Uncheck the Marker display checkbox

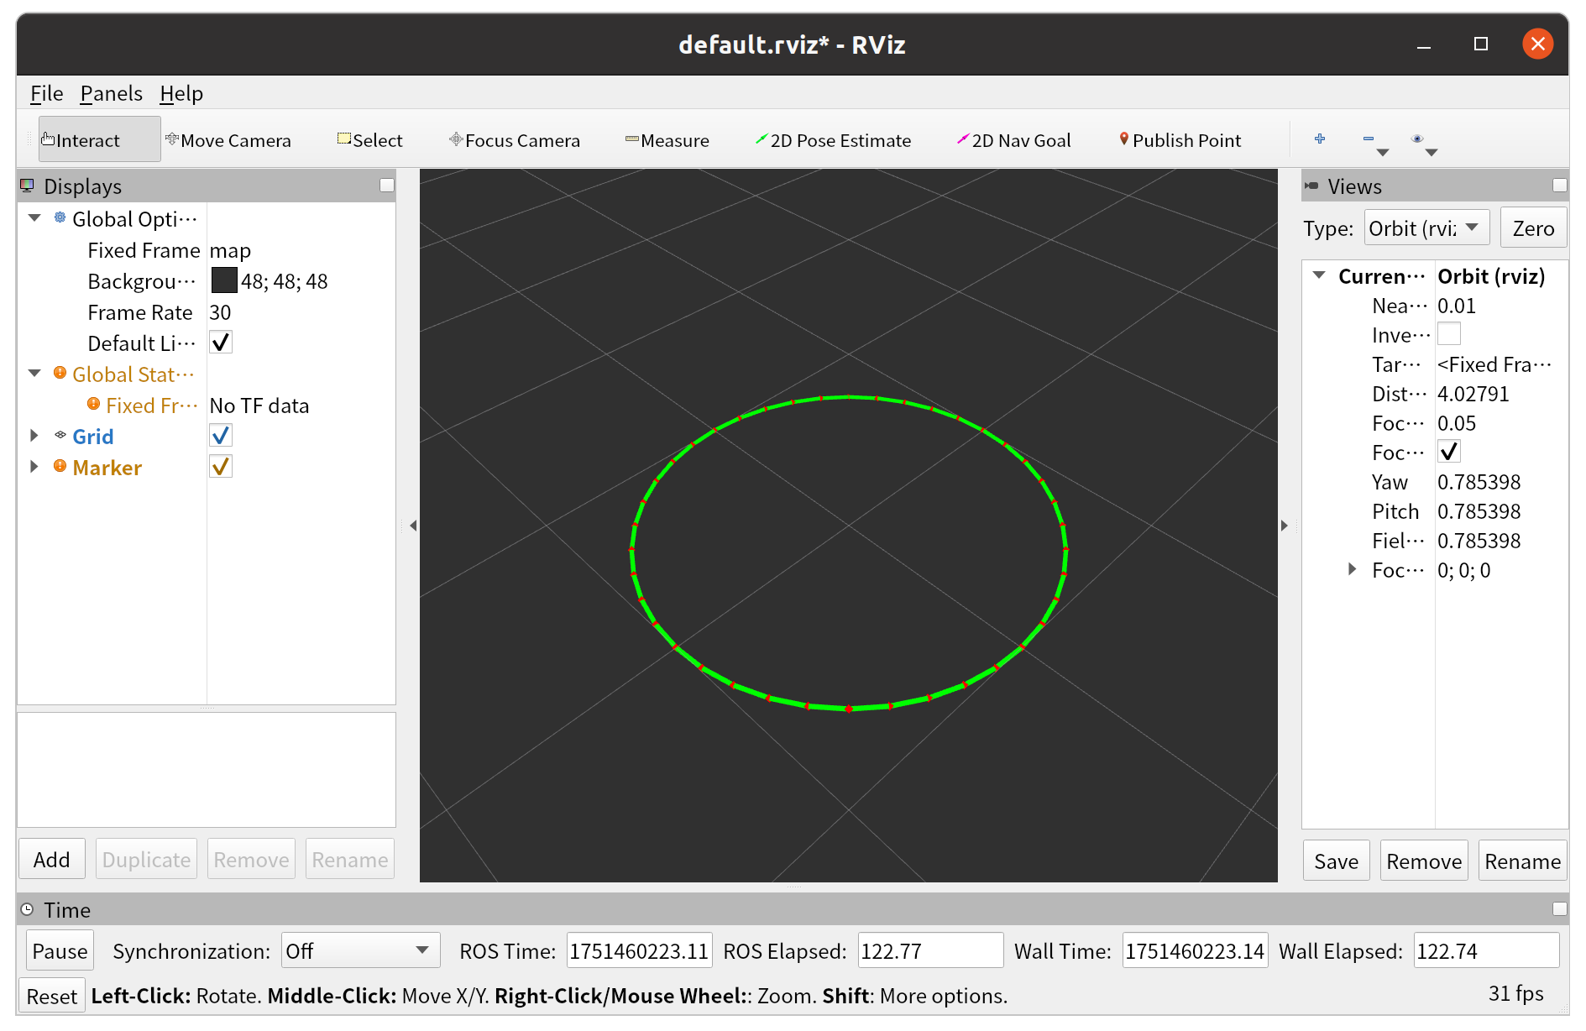tap(221, 467)
